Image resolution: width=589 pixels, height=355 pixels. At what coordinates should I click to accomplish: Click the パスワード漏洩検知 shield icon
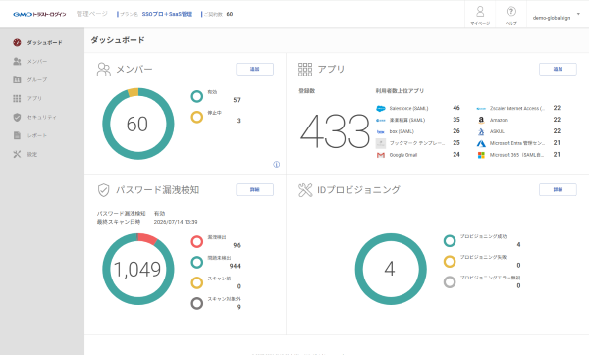[103, 190]
